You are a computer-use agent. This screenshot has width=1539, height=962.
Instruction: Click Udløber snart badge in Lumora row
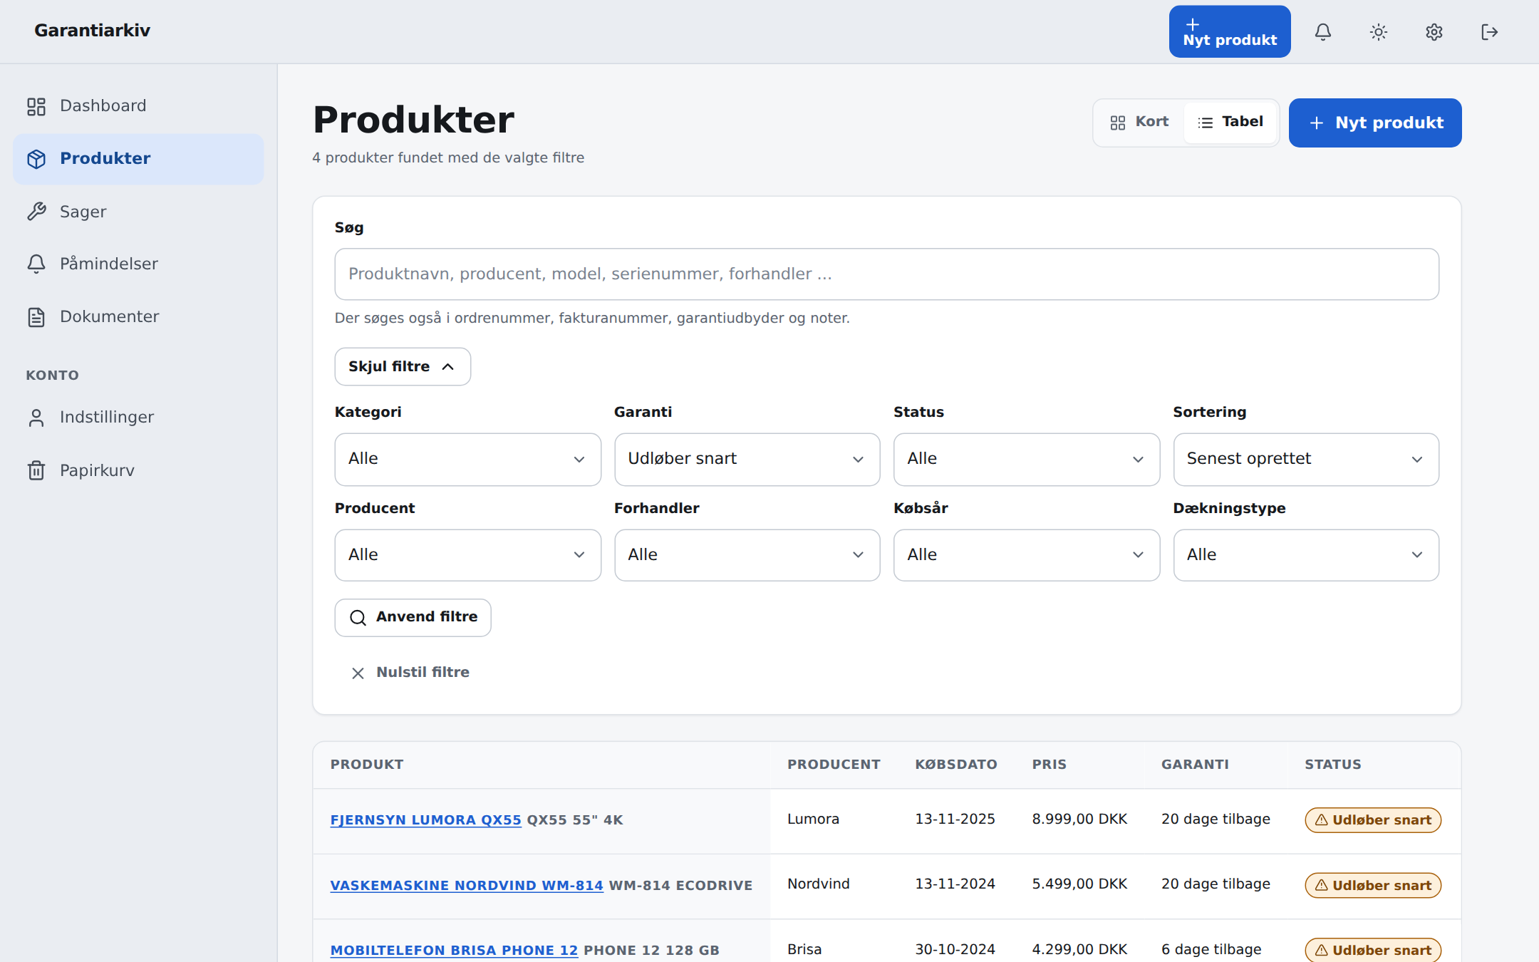tap(1373, 820)
